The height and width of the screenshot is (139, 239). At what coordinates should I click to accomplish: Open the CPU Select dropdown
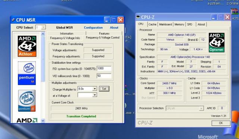pyautogui.click(x=43, y=27)
